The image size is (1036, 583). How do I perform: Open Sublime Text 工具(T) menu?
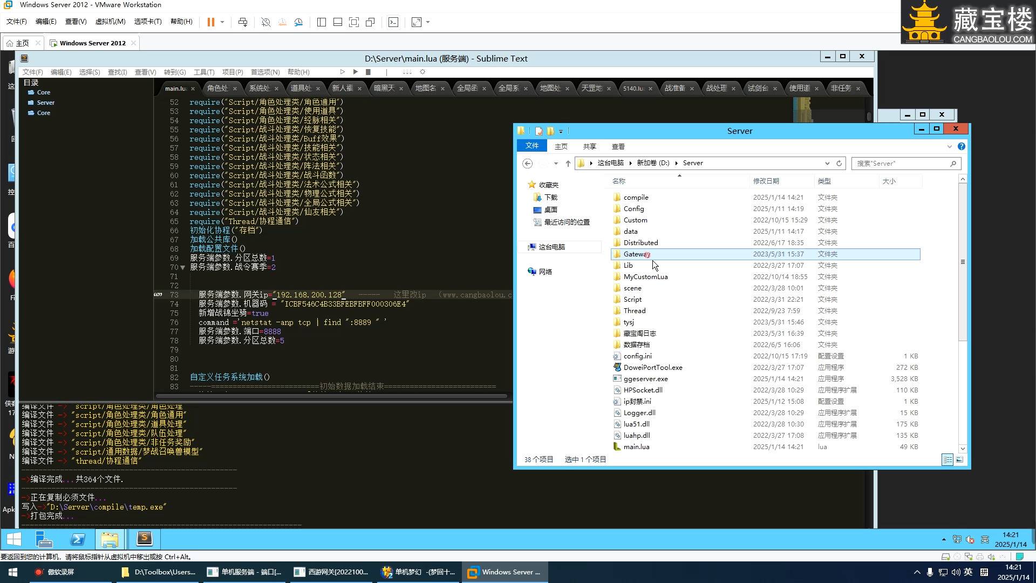204,72
